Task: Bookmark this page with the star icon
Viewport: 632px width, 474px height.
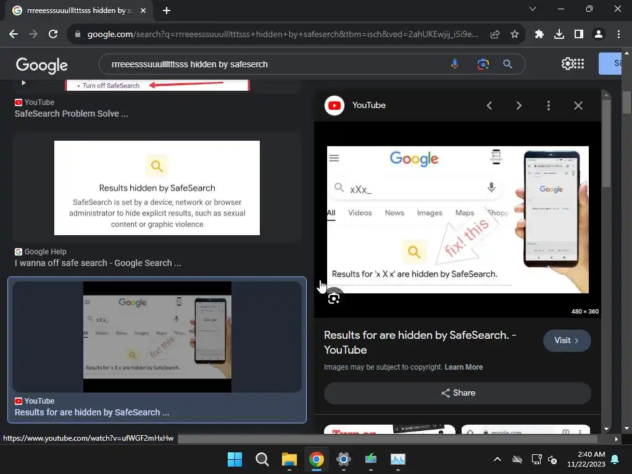Action: point(515,35)
